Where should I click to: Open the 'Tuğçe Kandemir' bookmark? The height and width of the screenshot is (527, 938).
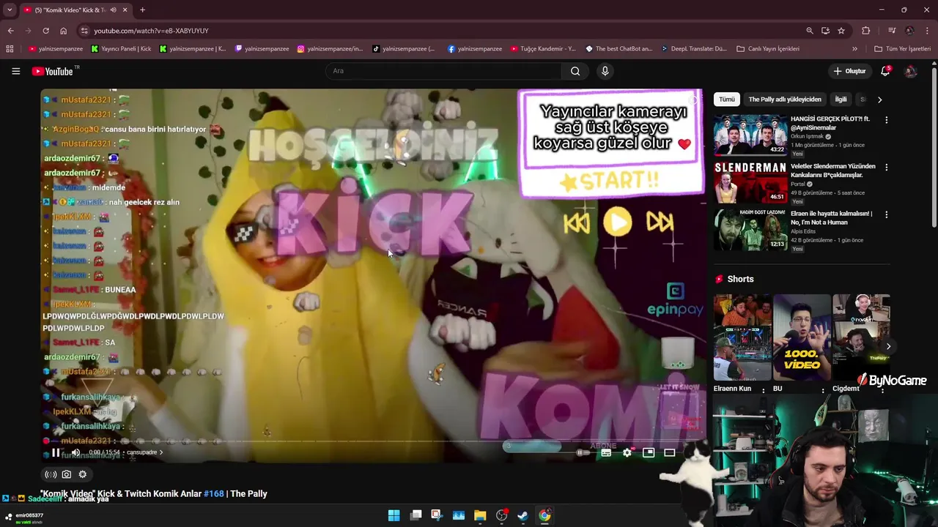pos(543,49)
